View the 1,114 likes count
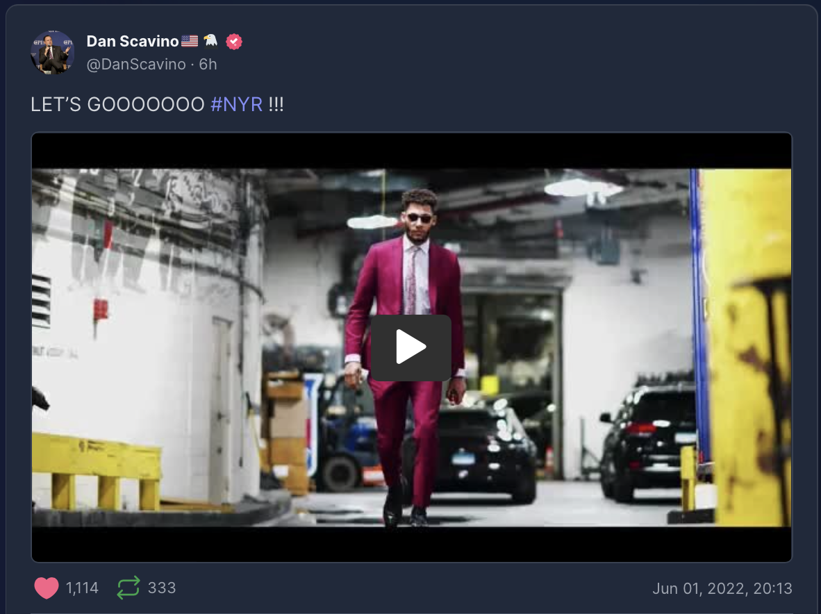The height and width of the screenshot is (614, 821). click(x=82, y=588)
